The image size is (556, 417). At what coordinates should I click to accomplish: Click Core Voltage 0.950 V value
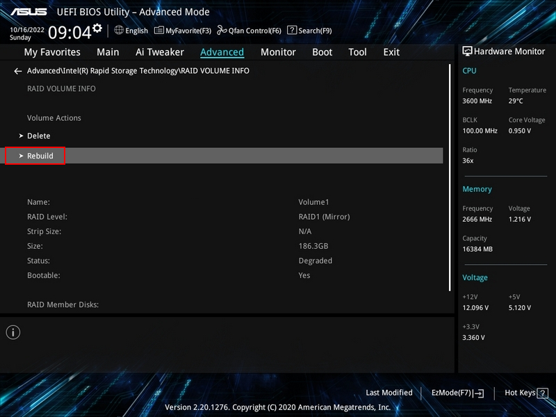click(519, 131)
